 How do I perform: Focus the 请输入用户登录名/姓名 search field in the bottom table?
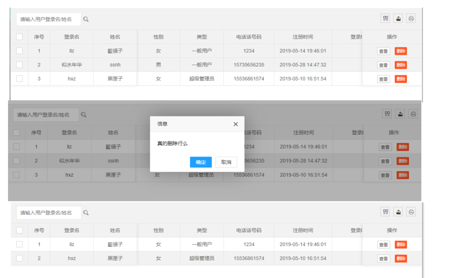tap(49, 213)
